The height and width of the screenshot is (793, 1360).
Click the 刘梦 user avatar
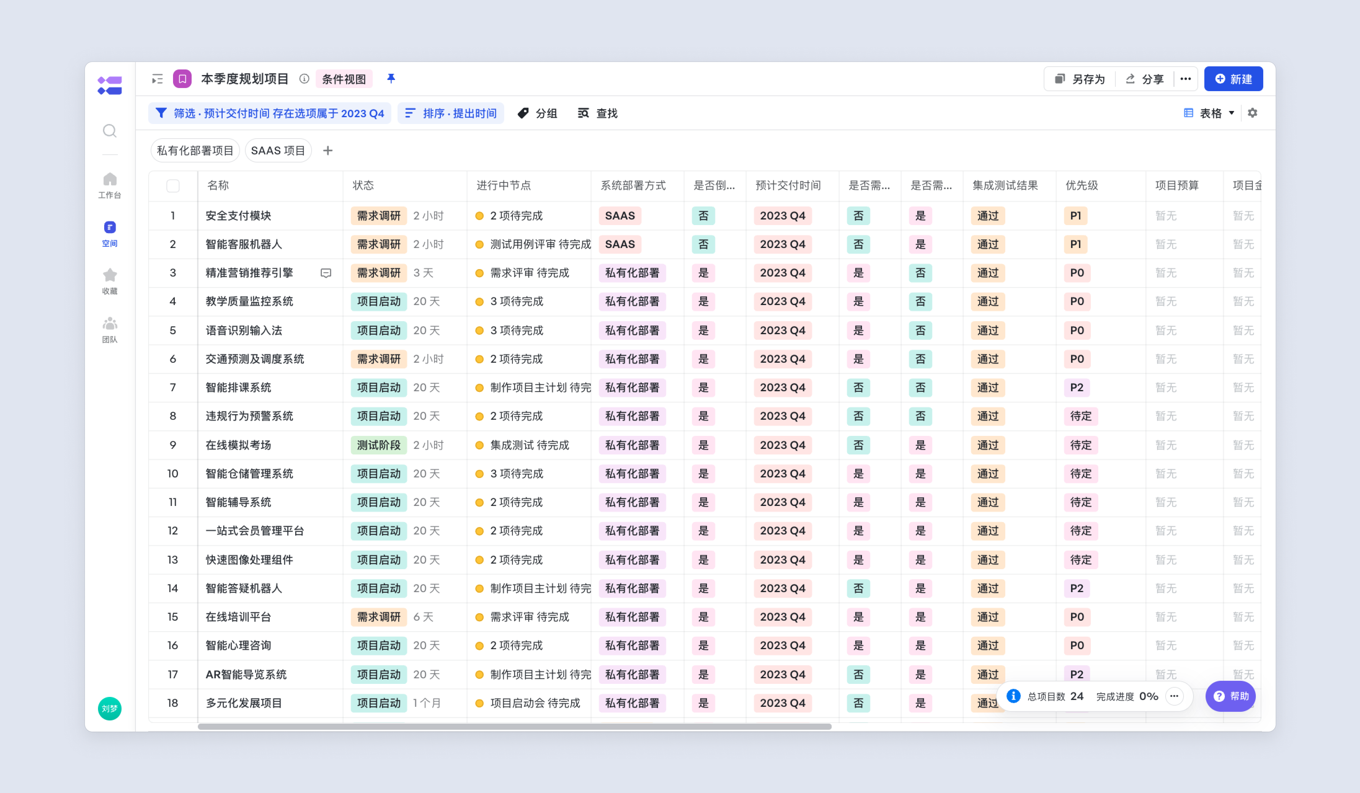[109, 708]
